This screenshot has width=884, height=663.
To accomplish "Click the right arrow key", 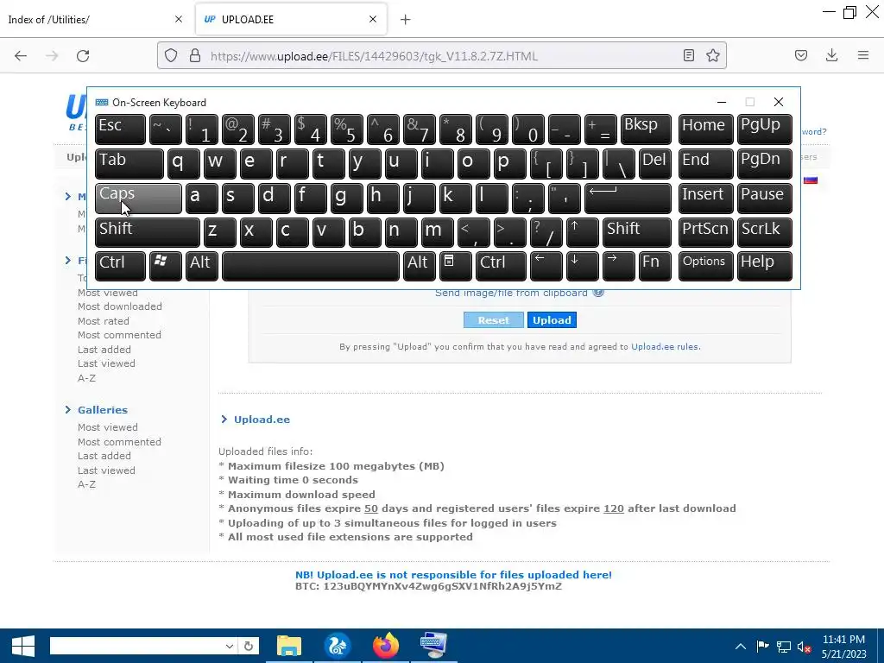I will [x=618, y=266].
